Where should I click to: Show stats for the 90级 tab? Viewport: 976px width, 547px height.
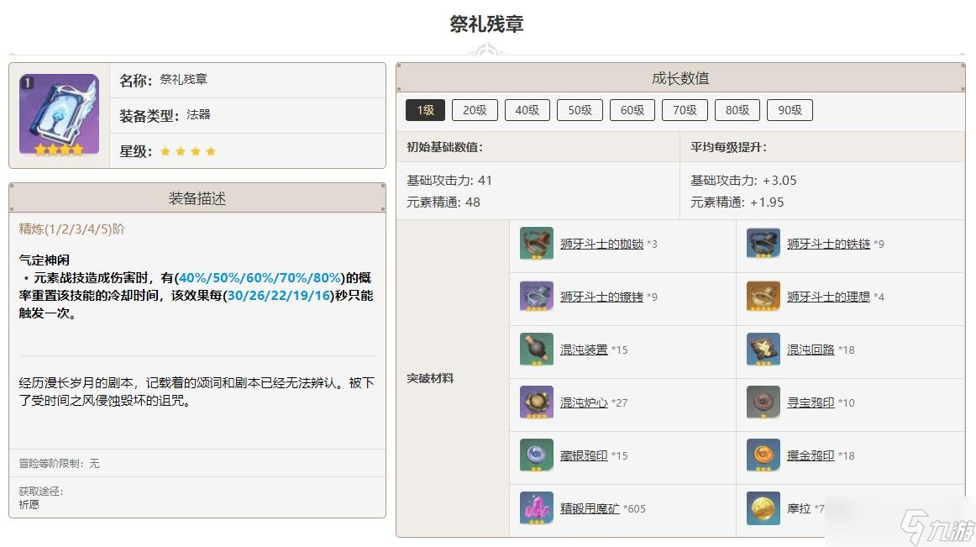coord(790,110)
